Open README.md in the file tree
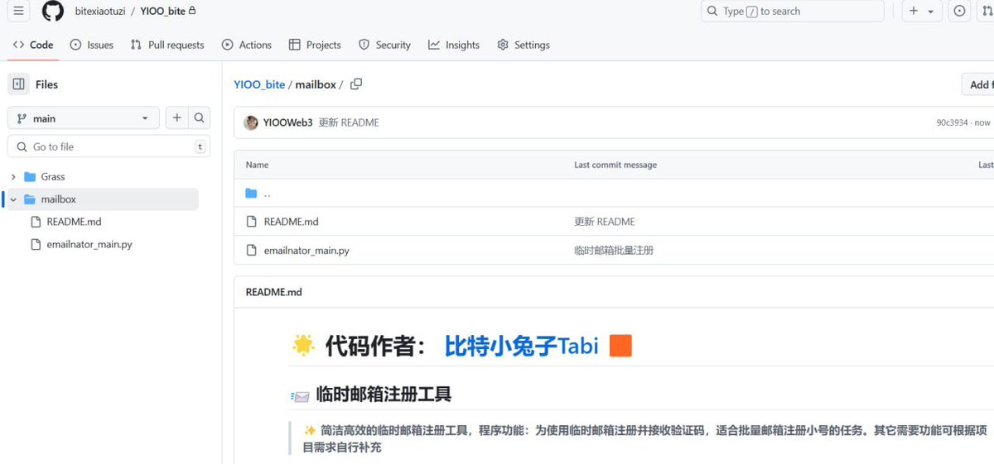Image resolution: width=994 pixels, height=464 pixels. [74, 222]
